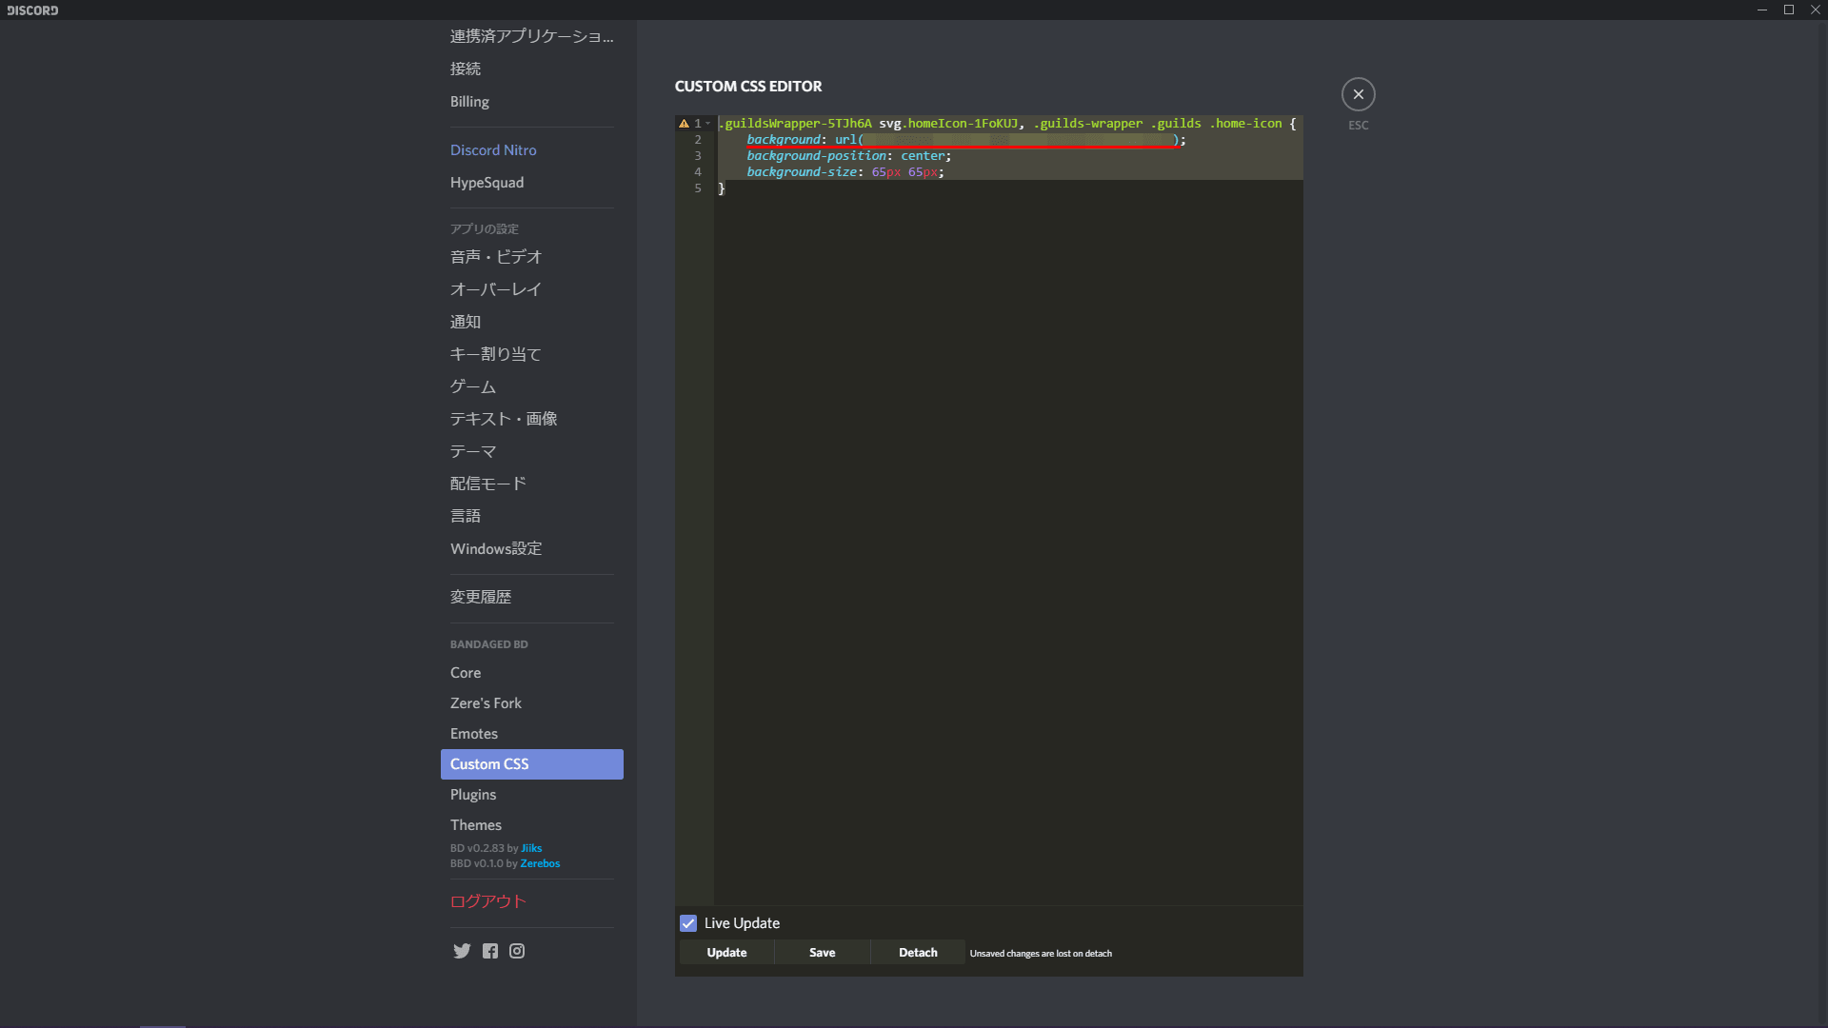Click the Core settings icon
The height and width of the screenshot is (1028, 1828).
point(464,671)
